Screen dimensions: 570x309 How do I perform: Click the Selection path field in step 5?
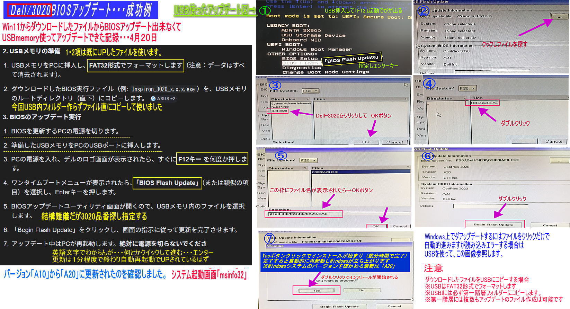pyautogui.click(x=305, y=214)
